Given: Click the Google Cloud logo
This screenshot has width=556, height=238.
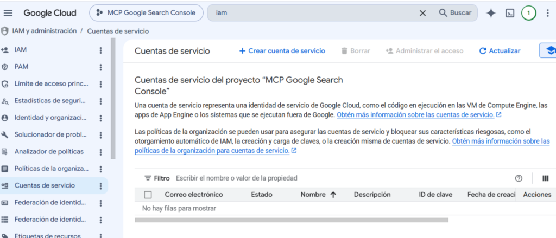Looking at the screenshot, I should point(50,13).
